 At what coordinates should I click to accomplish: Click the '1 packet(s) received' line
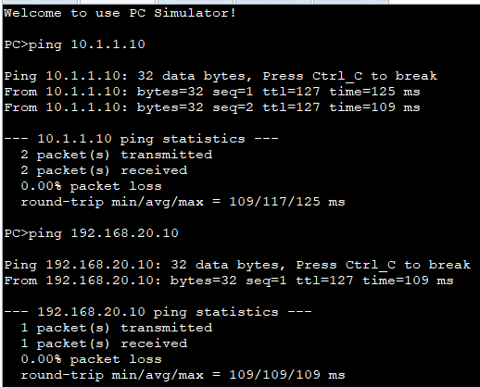(104, 343)
